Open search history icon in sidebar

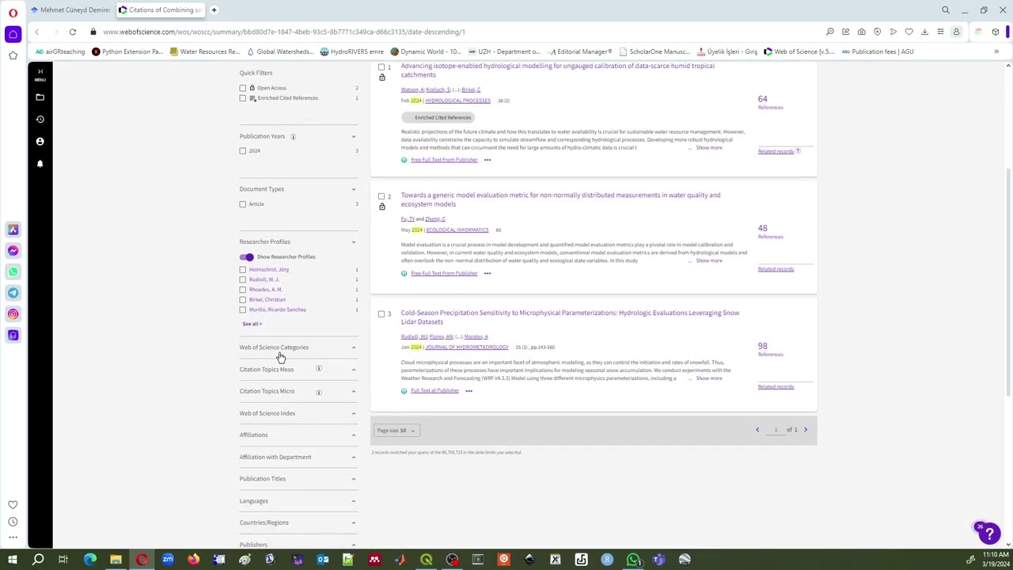pos(40,119)
